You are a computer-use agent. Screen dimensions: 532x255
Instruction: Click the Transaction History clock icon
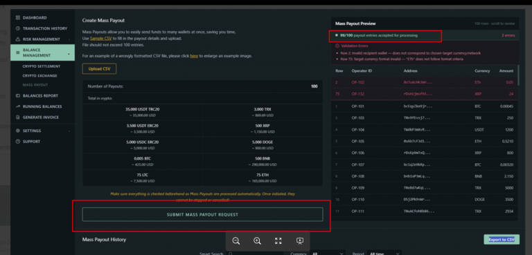18,28
